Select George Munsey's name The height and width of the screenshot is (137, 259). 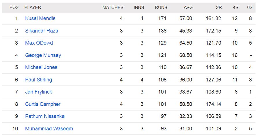pos(43,55)
